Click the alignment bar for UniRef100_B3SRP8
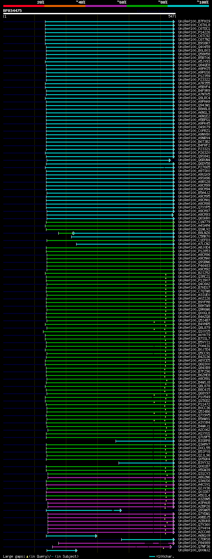This screenshot has height=559, width=212. pos(145,441)
